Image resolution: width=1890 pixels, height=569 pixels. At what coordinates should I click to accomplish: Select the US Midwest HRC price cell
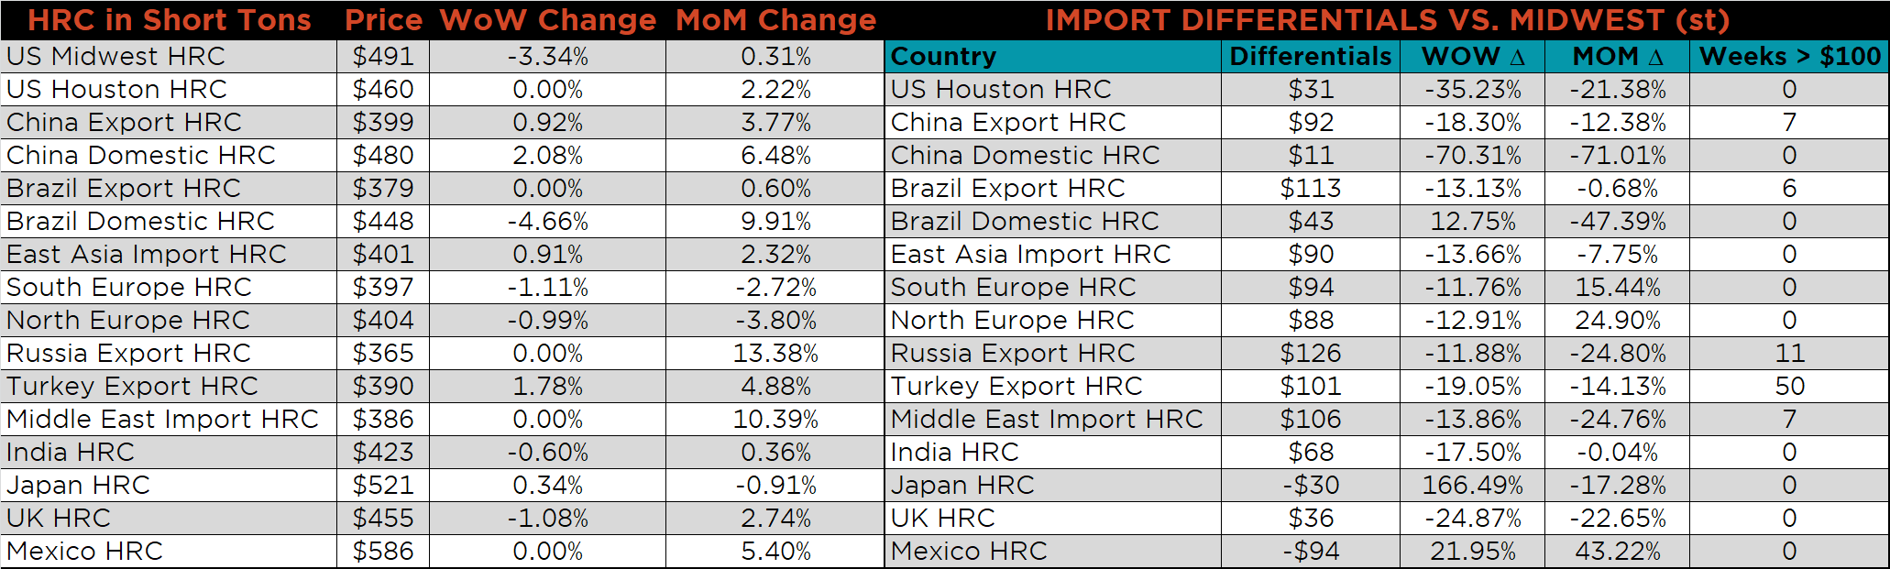click(x=383, y=57)
